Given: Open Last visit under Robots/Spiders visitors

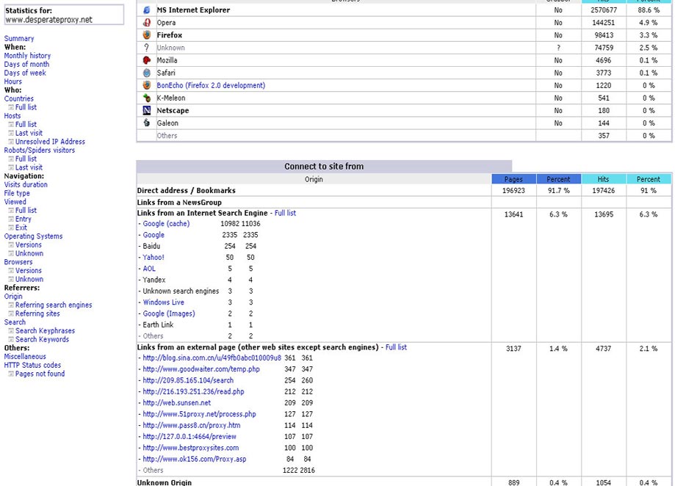Looking at the screenshot, I should [x=29, y=167].
